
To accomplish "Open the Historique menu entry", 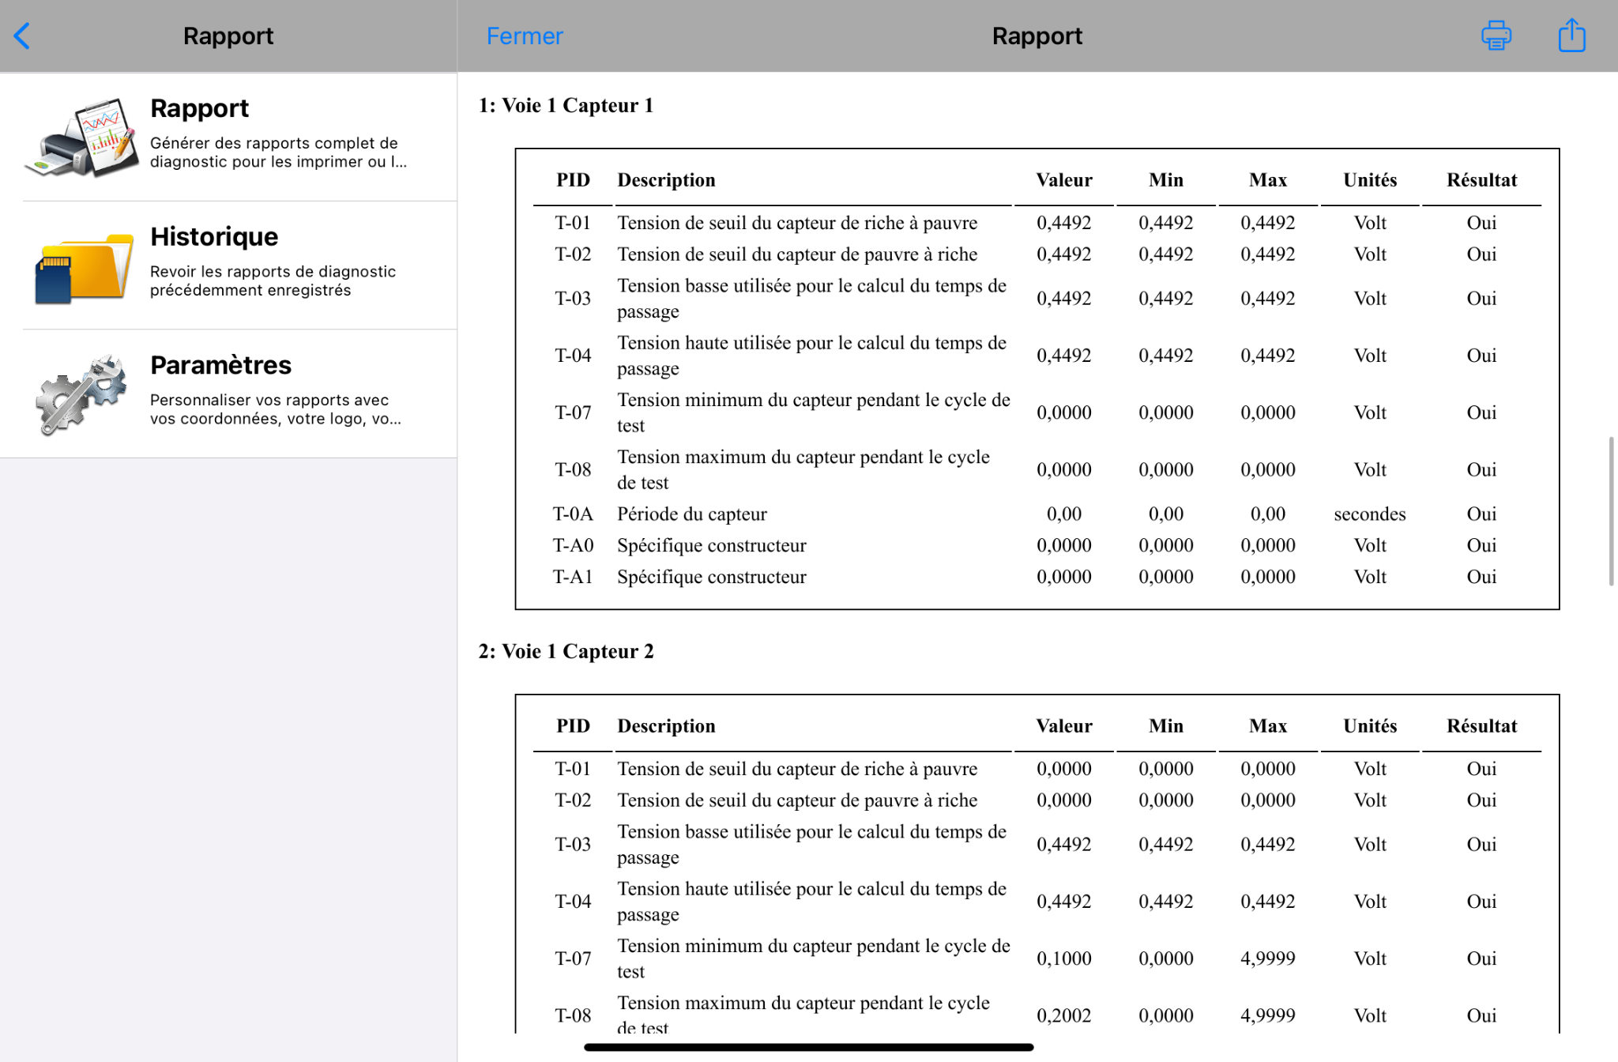I will pos(228,265).
